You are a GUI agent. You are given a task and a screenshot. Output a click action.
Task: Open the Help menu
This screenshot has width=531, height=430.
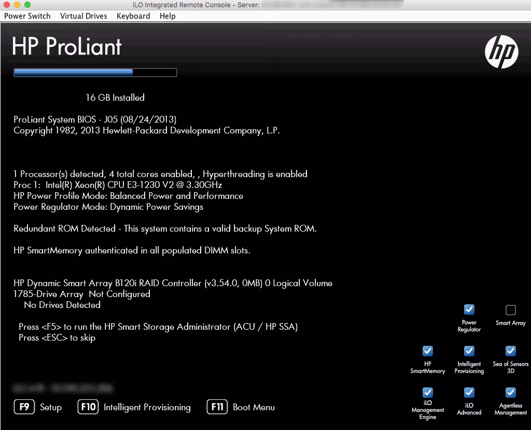pos(167,16)
